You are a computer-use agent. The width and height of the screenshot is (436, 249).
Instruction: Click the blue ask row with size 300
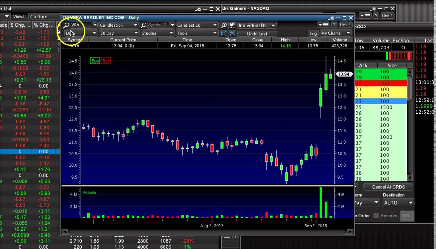(381, 101)
